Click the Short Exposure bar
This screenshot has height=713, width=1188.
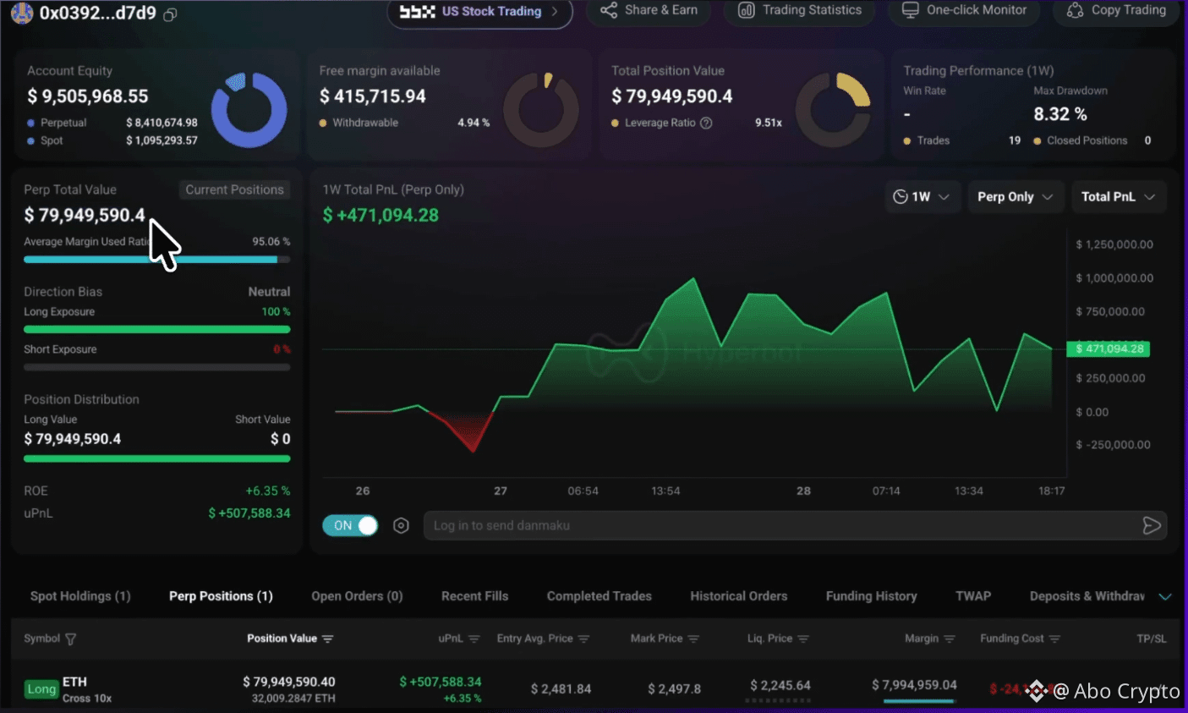(x=156, y=367)
